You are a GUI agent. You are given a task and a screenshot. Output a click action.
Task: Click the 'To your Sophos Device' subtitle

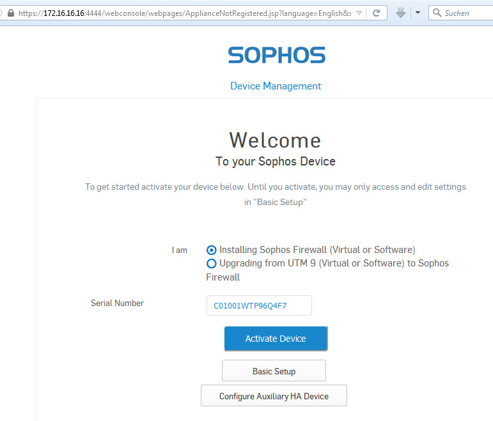pos(276,161)
